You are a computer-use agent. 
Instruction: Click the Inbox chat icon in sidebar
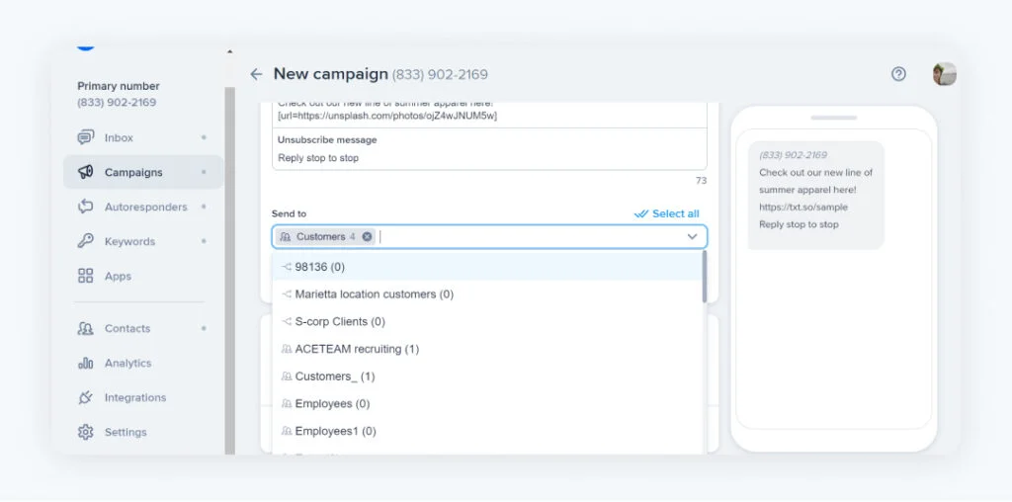pos(86,137)
